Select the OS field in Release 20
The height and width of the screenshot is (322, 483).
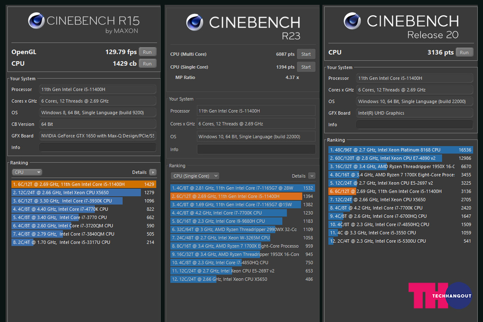(x=415, y=101)
